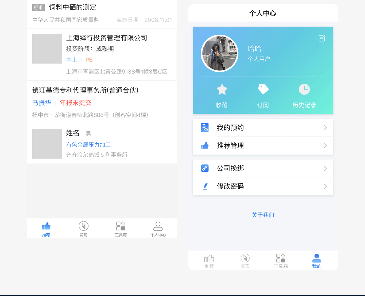Tap the username 哈哈
365x296 pixels.
coord(255,48)
